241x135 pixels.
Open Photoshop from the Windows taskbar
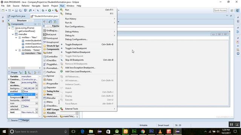pos(151,131)
